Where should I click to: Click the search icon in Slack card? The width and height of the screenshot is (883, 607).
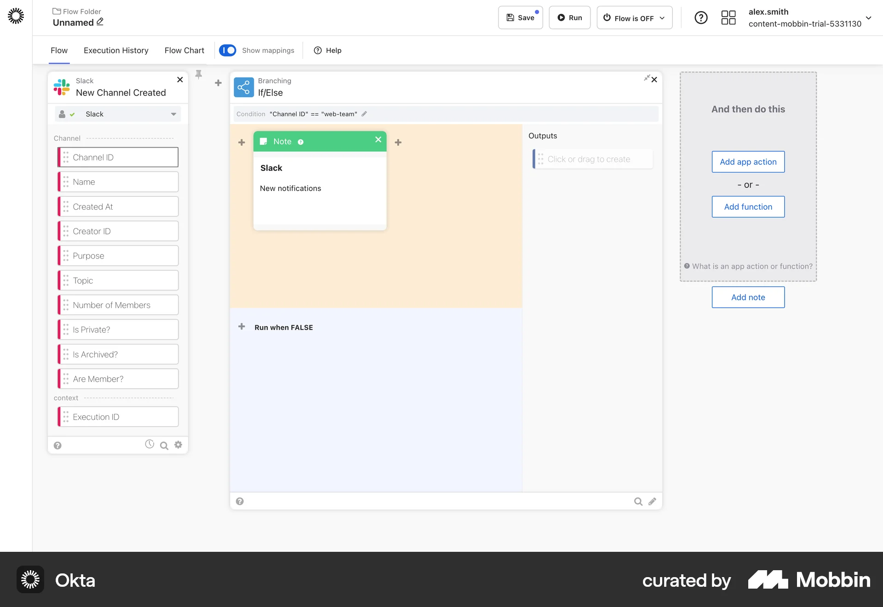pyautogui.click(x=164, y=446)
